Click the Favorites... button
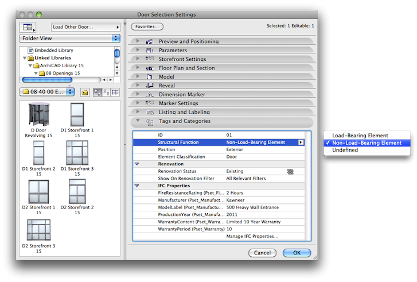 click(147, 26)
